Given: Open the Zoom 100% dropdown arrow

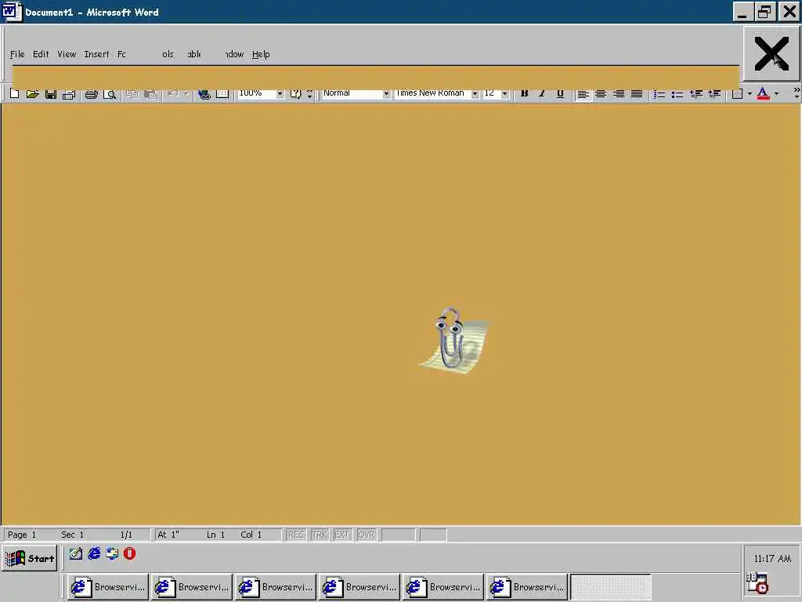Looking at the screenshot, I should (280, 94).
